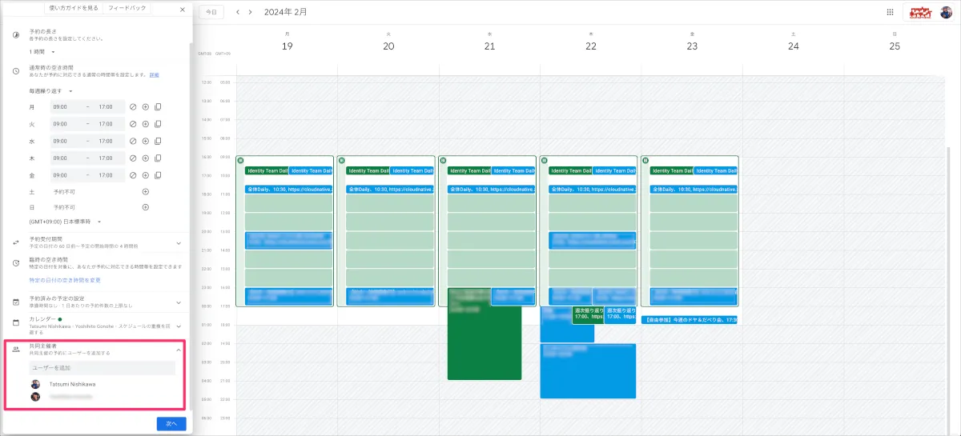Click the add user (ユーザーを追加) field
The image size is (961, 436).
pos(102,368)
